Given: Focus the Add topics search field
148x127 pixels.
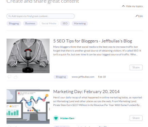Looking at the screenshot, I should (40, 16).
